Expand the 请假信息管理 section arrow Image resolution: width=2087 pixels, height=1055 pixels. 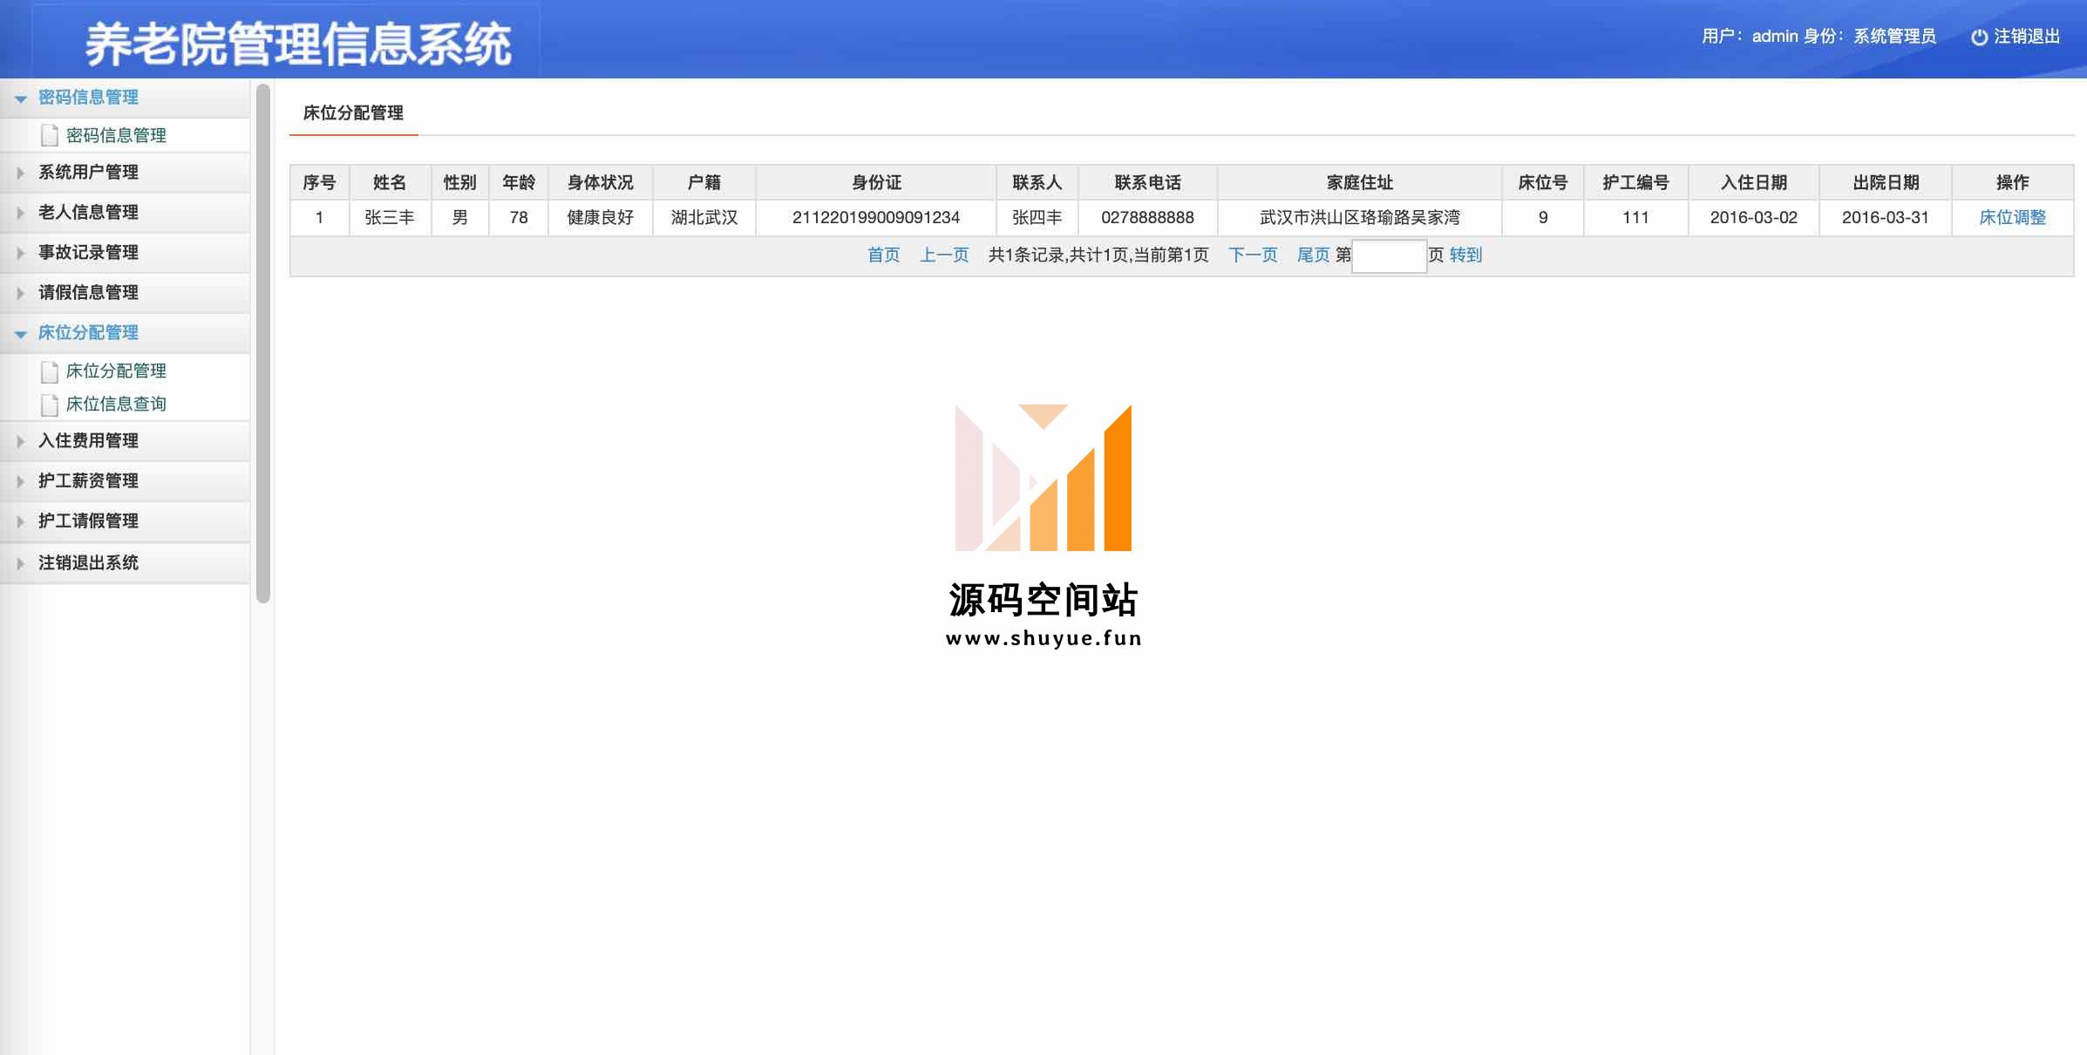[x=21, y=293]
